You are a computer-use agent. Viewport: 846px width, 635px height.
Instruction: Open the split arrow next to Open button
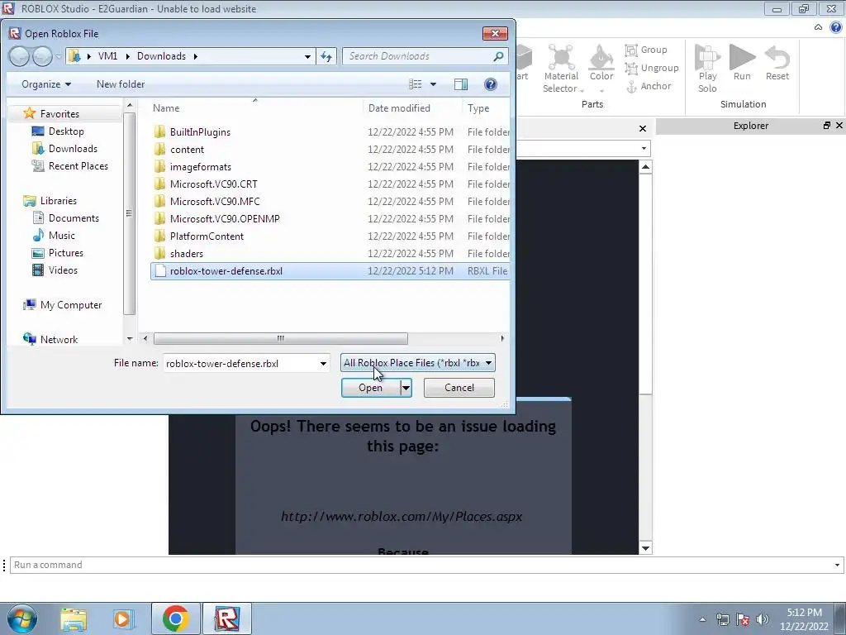click(406, 388)
